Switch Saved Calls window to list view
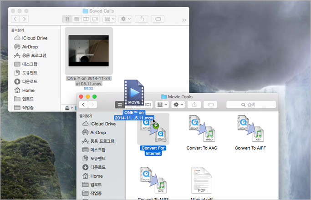The width and height of the screenshot is (311, 200). click(x=76, y=19)
